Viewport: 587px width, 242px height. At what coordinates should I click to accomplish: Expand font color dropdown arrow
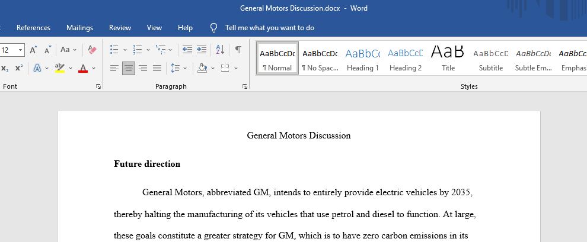click(x=94, y=69)
